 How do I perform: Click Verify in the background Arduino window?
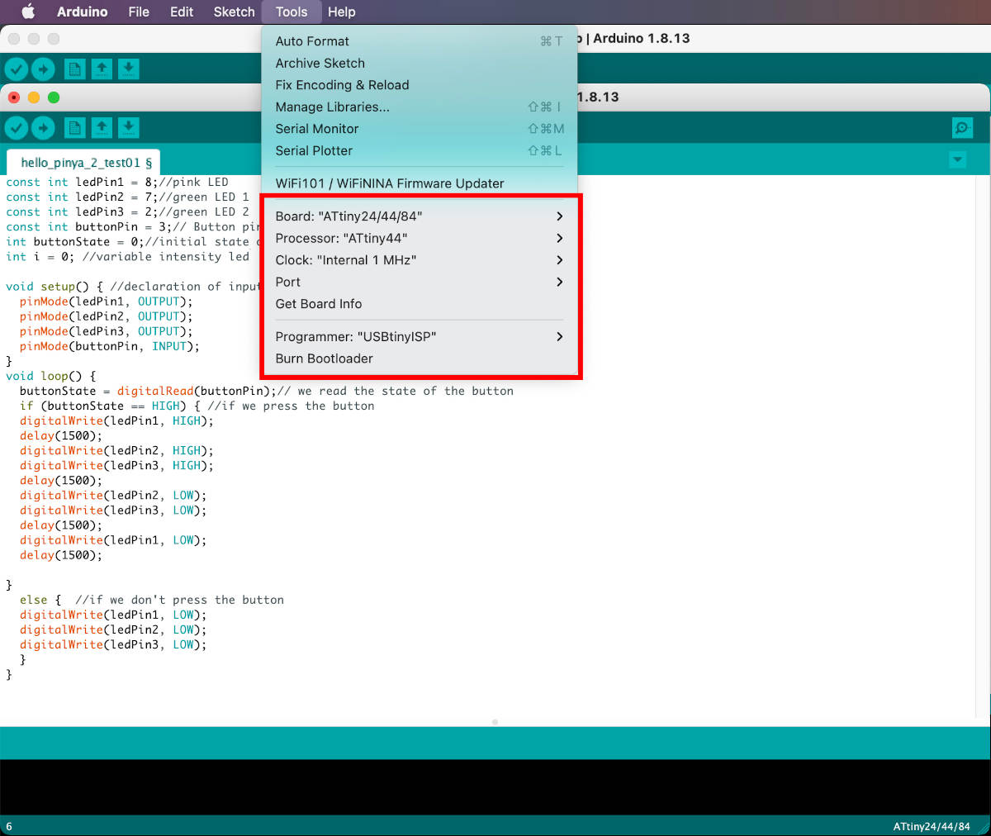pos(17,69)
